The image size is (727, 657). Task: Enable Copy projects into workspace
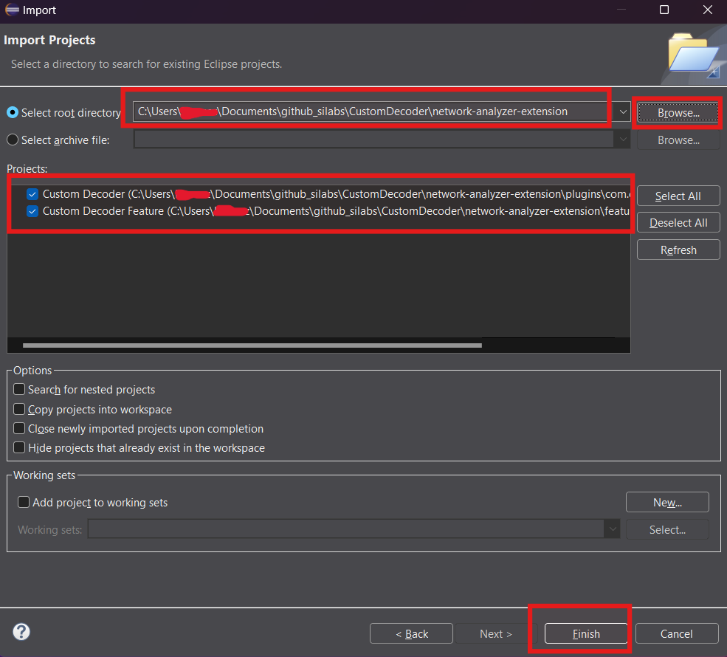pyautogui.click(x=19, y=409)
